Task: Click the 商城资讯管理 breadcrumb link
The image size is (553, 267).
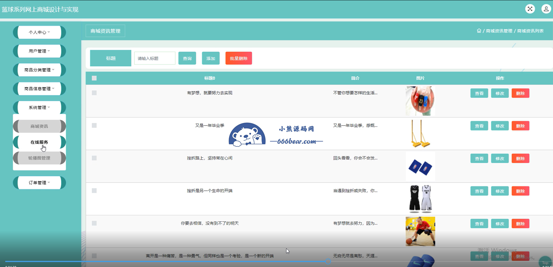Action: pyautogui.click(x=499, y=31)
